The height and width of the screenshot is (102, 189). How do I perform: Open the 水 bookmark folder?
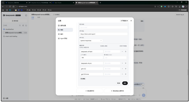tap(39, 10)
